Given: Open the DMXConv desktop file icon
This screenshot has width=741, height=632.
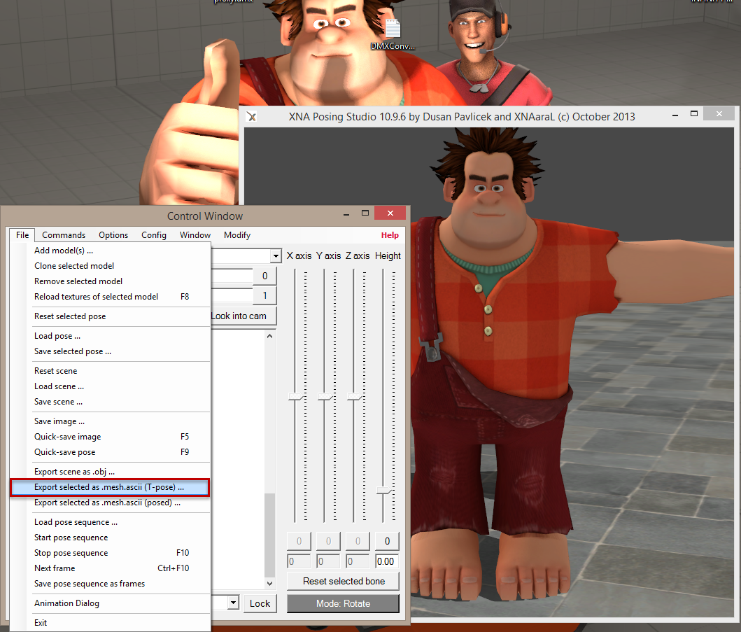Looking at the screenshot, I should pos(393,34).
